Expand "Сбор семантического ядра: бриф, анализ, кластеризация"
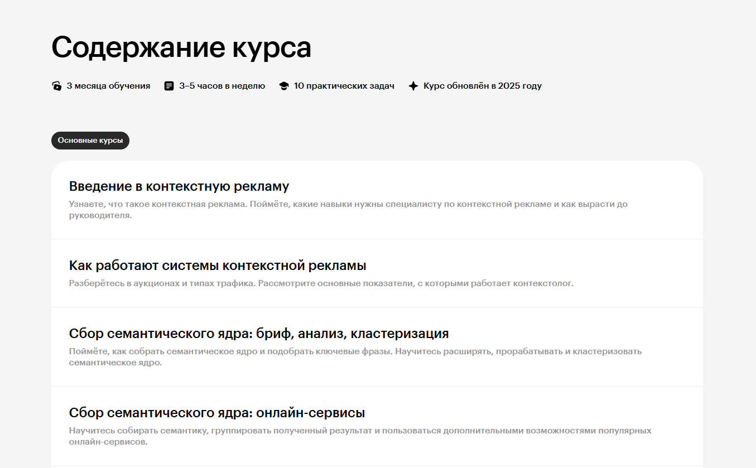 tap(377, 346)
